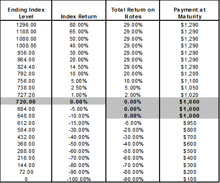Click the $1,050 payment at maturity
This screenshot has width=220, height=183.
click(x=190, y=88)
